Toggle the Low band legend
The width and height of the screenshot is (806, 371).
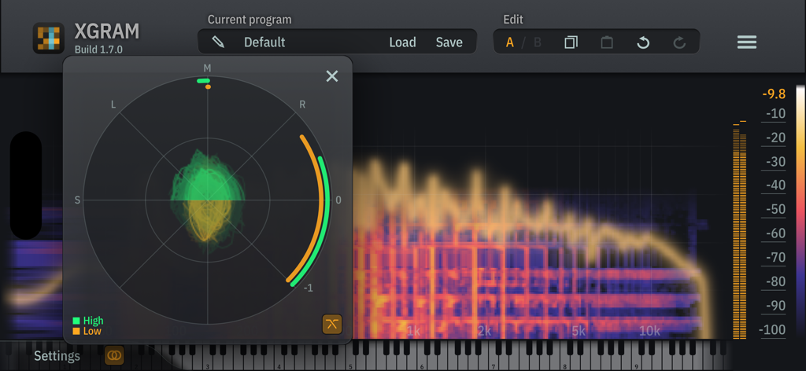pyautogui.click(x=87, y=331)
